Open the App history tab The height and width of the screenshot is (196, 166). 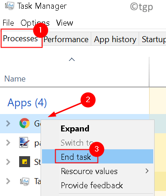[x=115, y=39]
